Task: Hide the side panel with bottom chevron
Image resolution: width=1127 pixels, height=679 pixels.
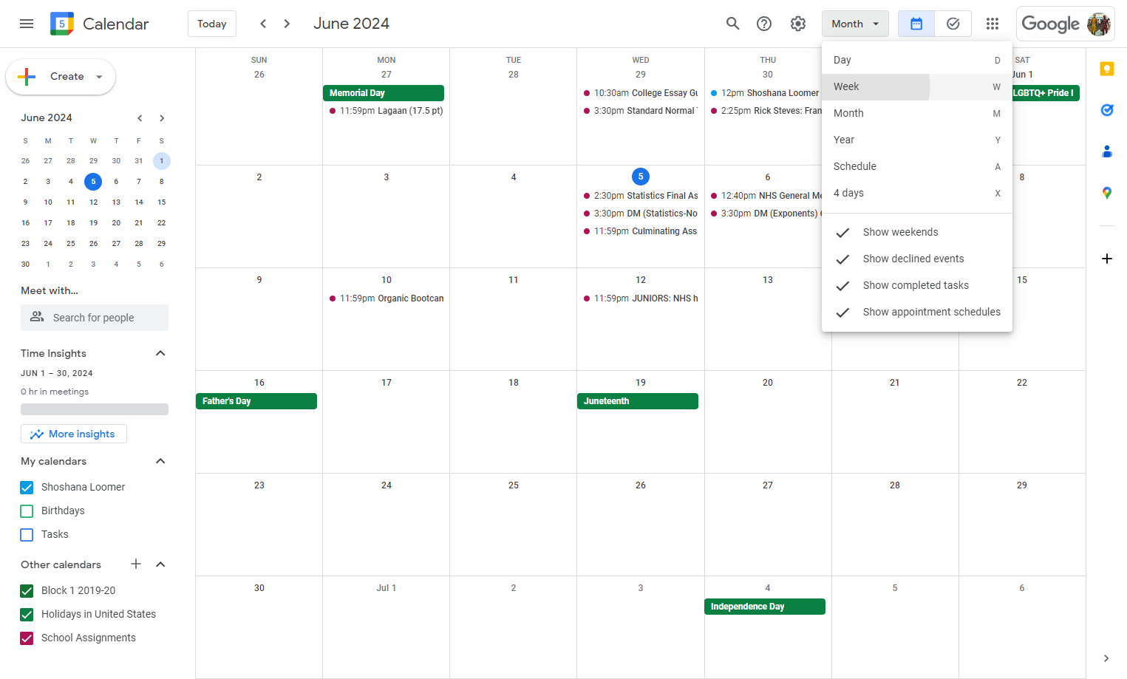Action: [1106, 658]
